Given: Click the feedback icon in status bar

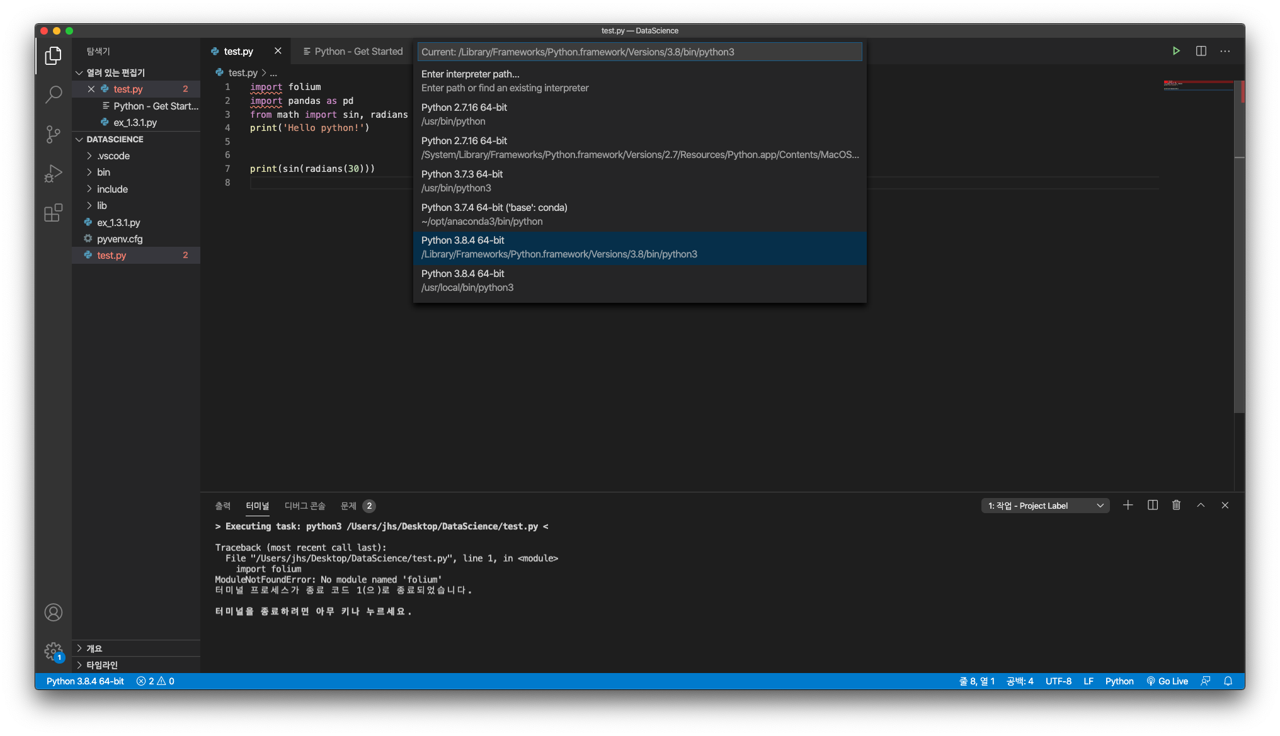Looking at the screenshot, I should [x=1205, y=681].
